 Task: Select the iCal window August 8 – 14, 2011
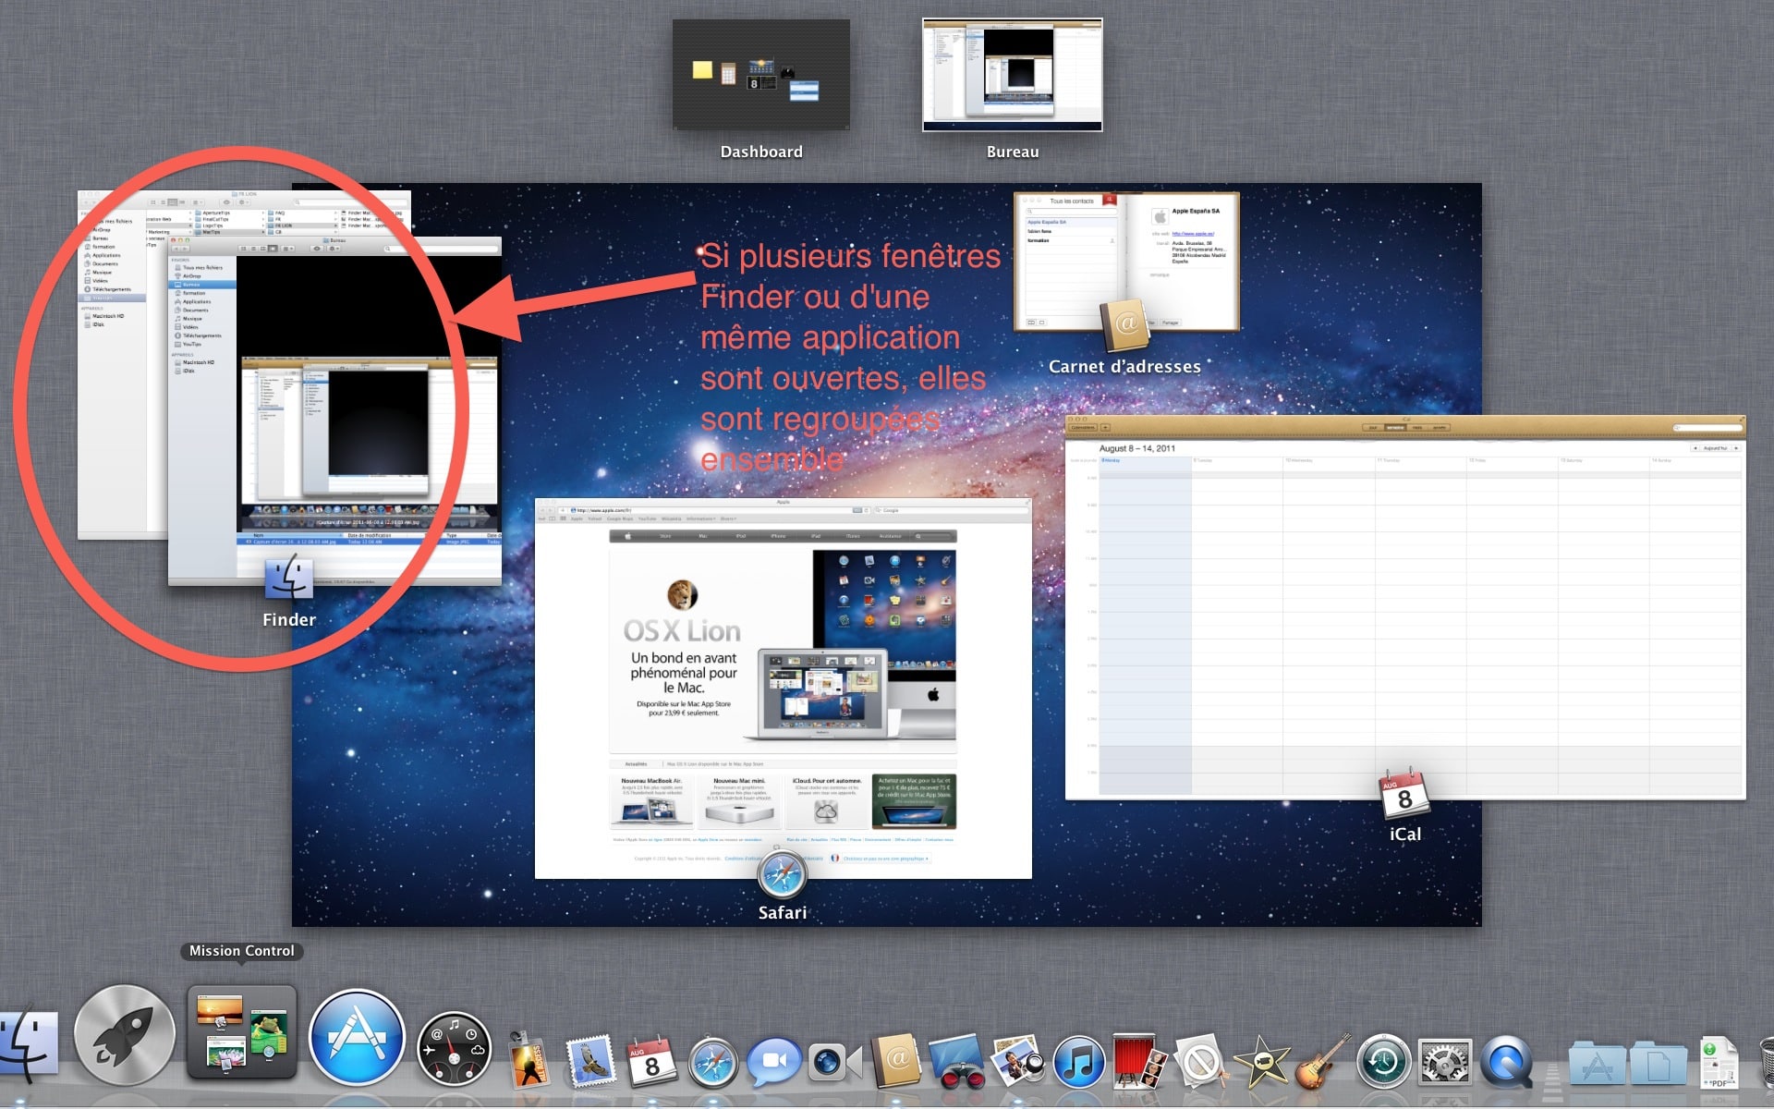point(1405,607)
